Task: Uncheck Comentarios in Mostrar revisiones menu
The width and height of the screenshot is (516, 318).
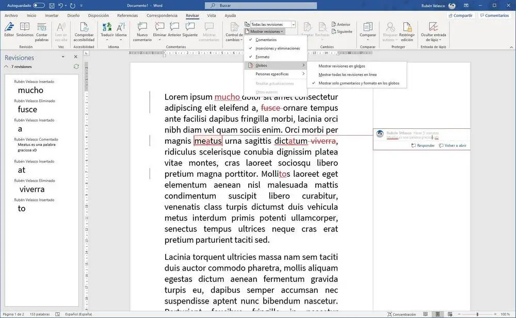Action: pos(266,40)
